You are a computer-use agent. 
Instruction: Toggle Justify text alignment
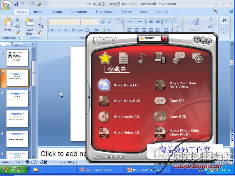(150, 30)
